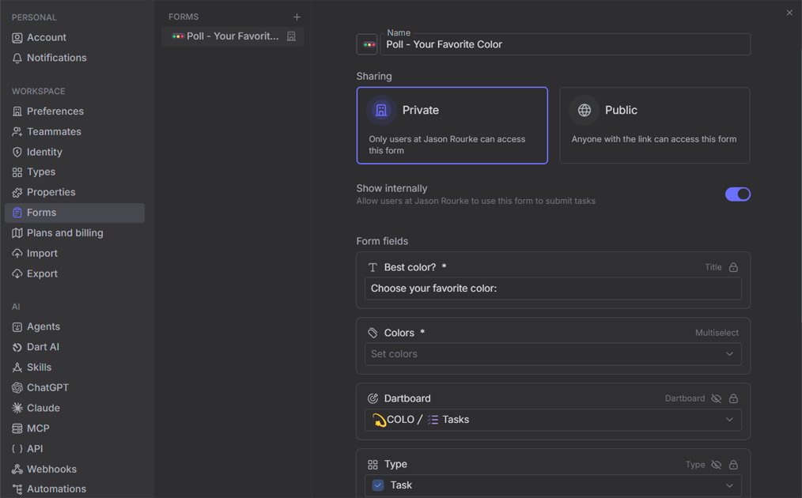This screenshot has height=498, width=802.
Task: Click the Skills icon
Action: [x=17, y=368]
